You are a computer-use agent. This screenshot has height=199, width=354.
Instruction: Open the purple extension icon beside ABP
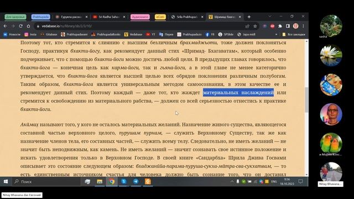265,26
